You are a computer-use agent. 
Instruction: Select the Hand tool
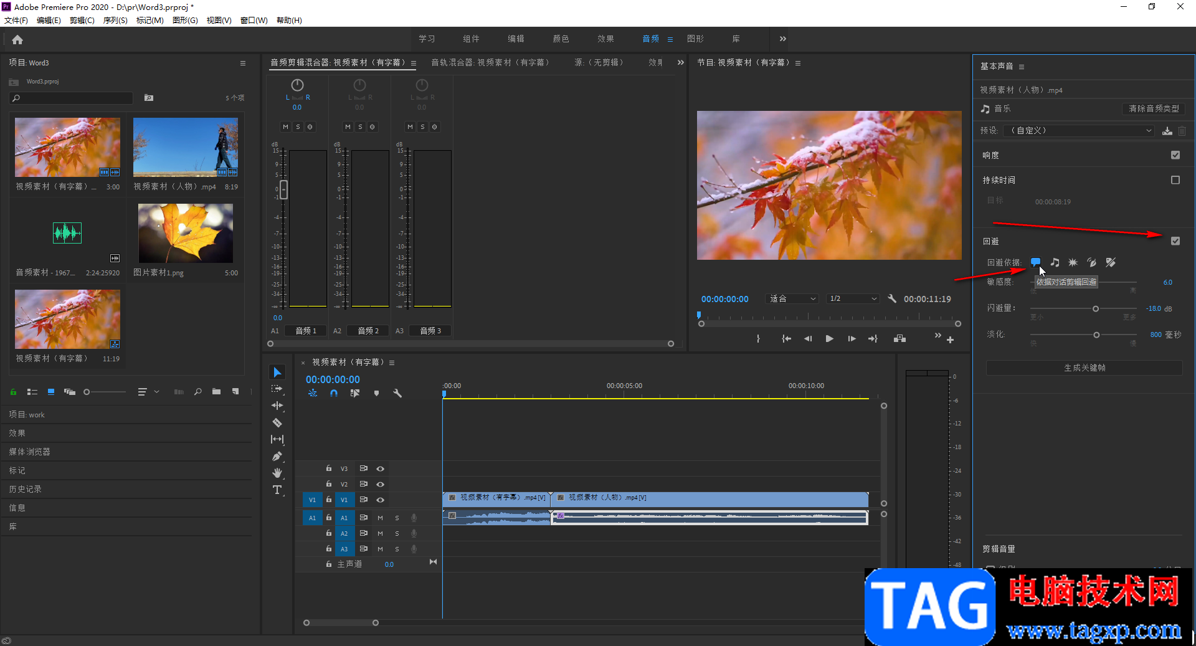[x=277, y=473]
